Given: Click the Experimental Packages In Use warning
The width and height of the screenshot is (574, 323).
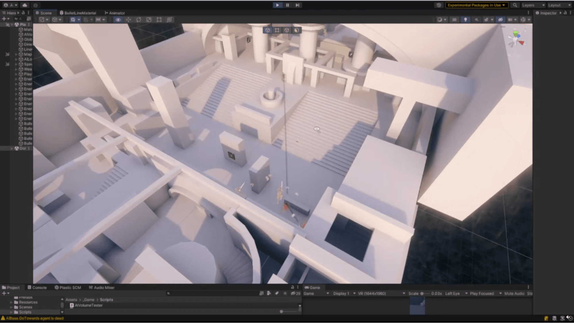Looking at the screenshot, I should pyautogui.click(x=476, y=5).
